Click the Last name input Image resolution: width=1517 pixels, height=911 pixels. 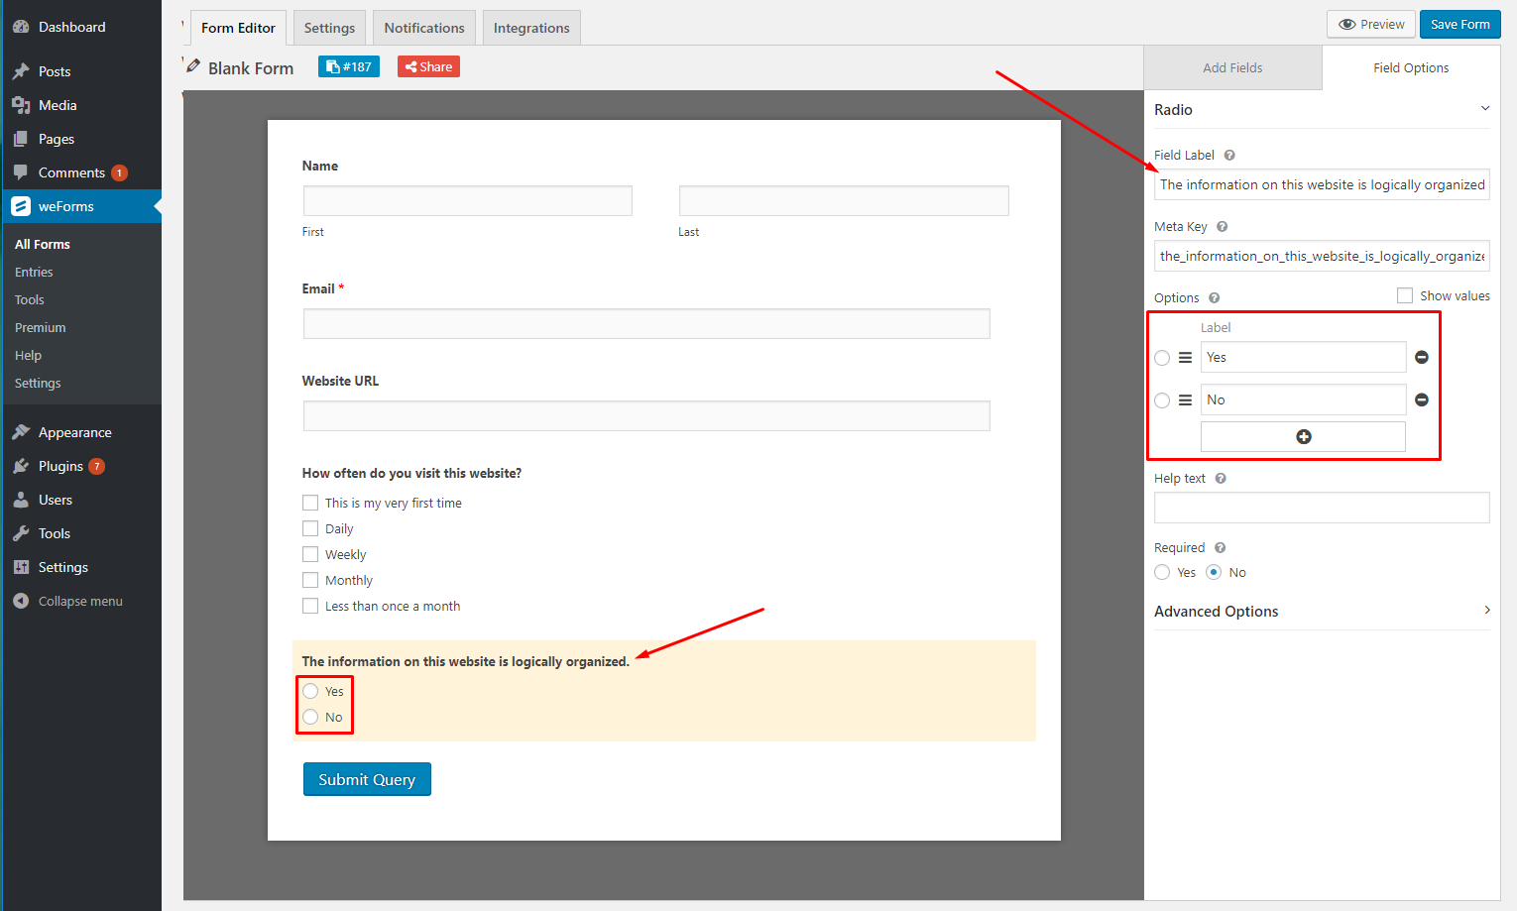844,200
